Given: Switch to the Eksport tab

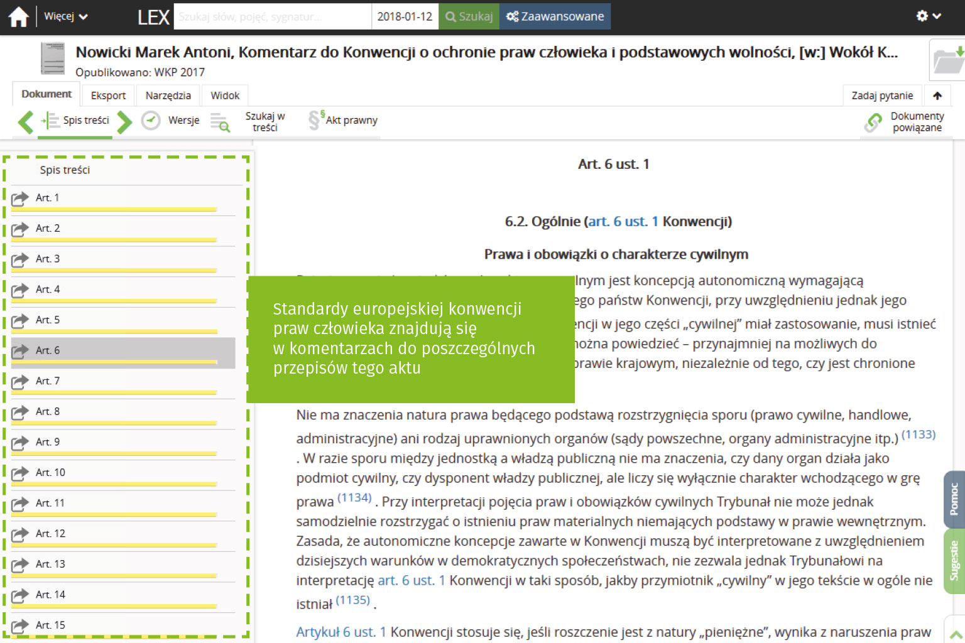Looking at the screenshot, I should [108, 95].
